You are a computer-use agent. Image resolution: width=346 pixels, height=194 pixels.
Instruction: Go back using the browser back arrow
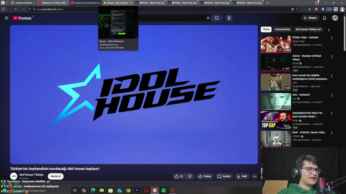(16, 9)
